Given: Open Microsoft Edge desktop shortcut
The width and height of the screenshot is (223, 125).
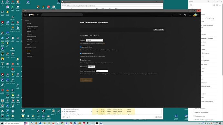Looking at the screenshot, I should [x=7, y=117].
